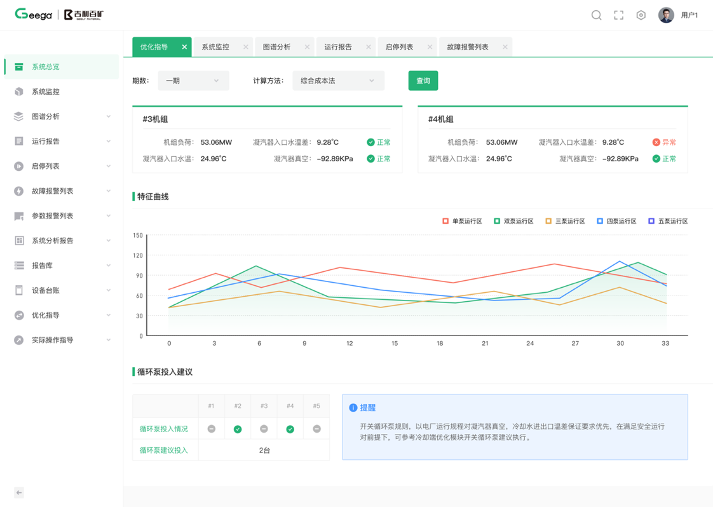
Task: Switch to the 系统监控 tab
Action: click(x=215, y=47)
